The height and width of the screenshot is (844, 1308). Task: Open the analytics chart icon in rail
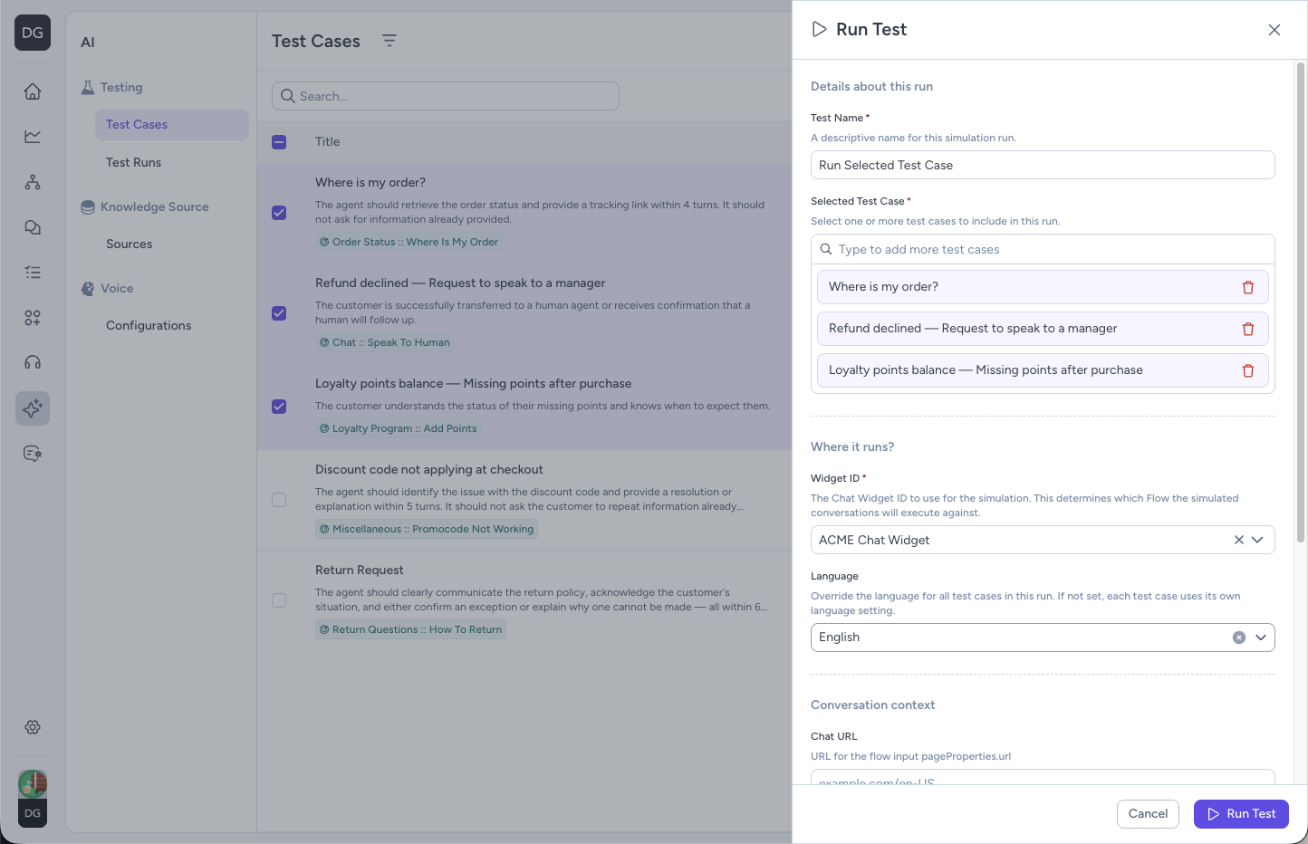pos(33,137)
